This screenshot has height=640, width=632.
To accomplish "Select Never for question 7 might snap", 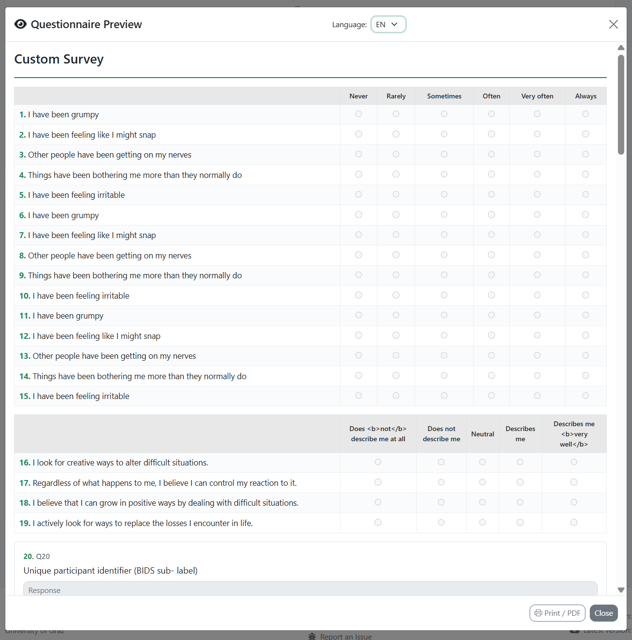I will pyautogui.click(x=358, y=235).
